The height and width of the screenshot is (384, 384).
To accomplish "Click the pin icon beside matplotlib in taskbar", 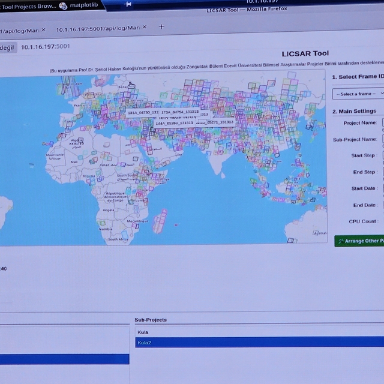I will [128, 4].
